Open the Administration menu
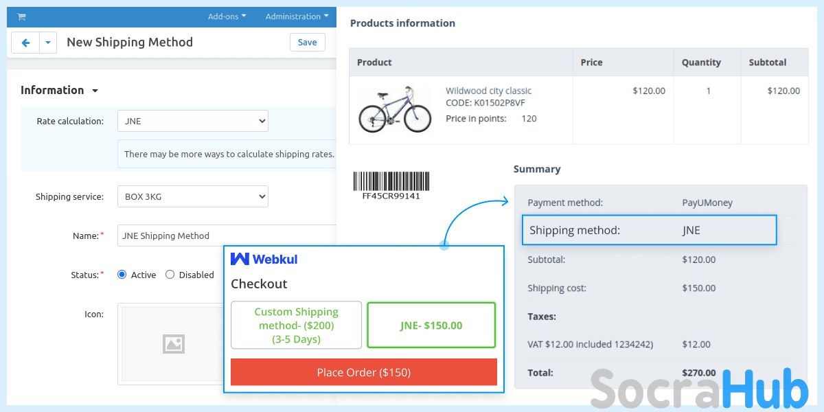The width and height of the screenshot is (824, 412). [x=297, y=16]
